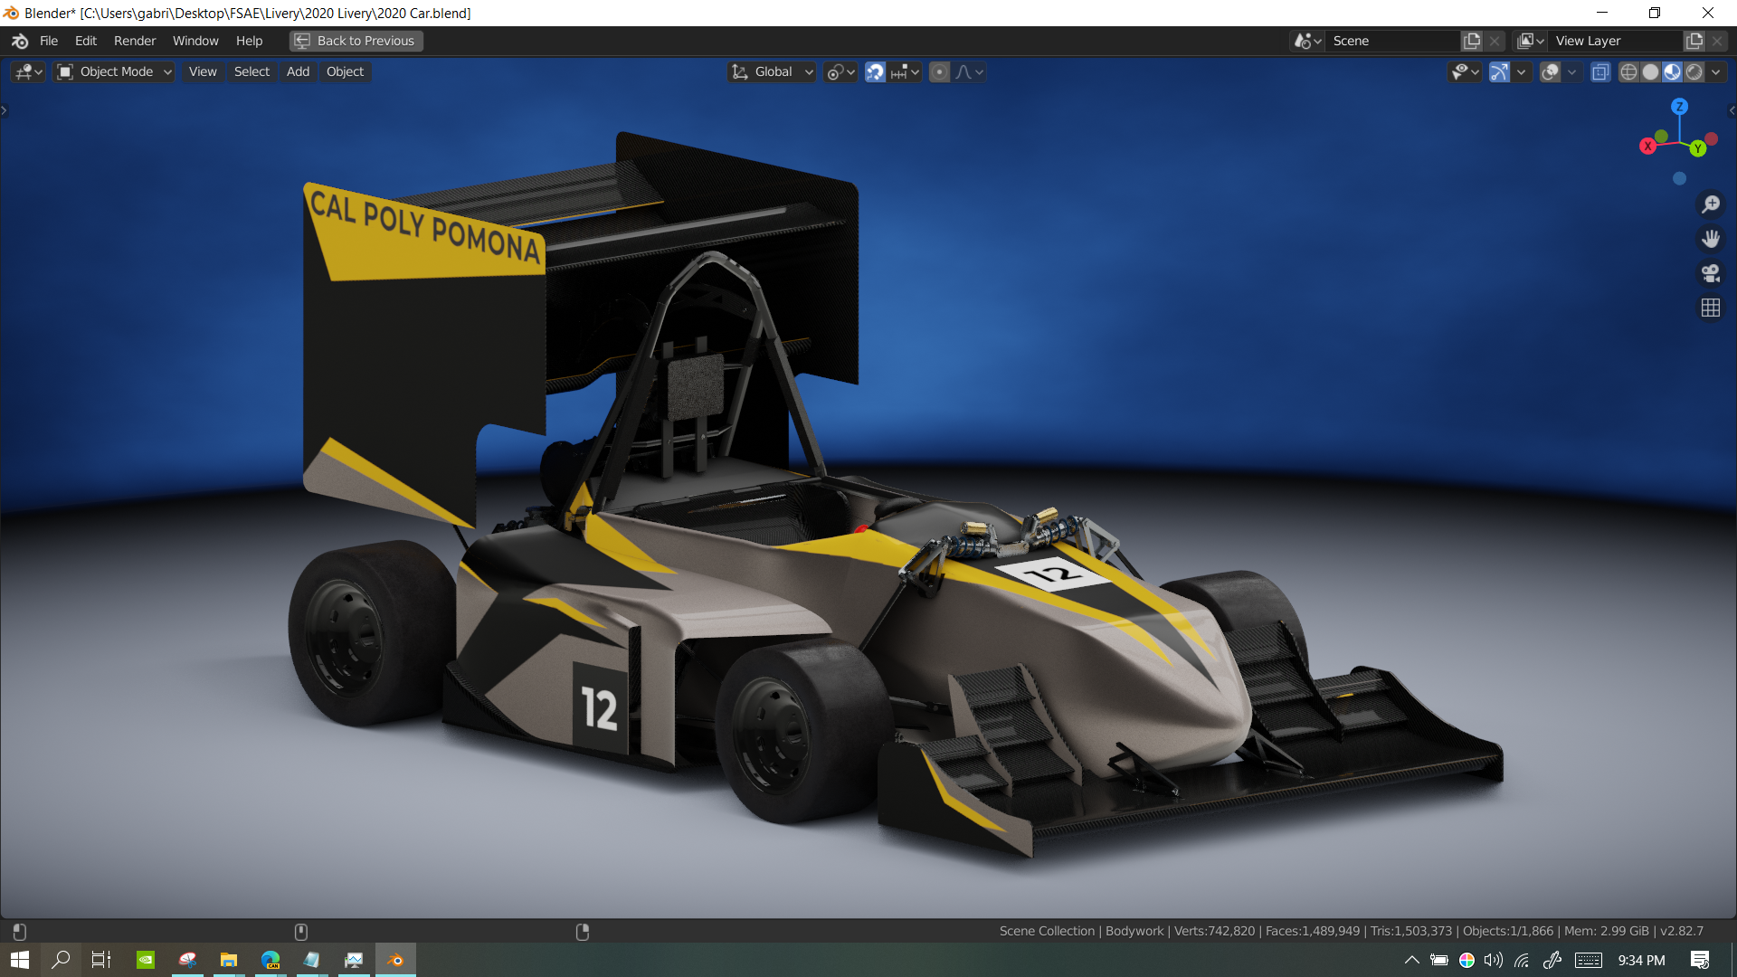Click the remove view layer X icon
Image resolution: width=1737 pixels, height=977 pixels.
[1717, 41]
